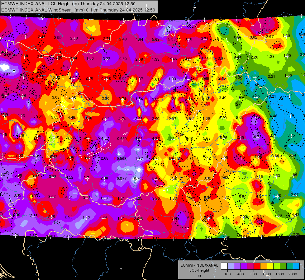This screenshot has height=280, width=305.
Task: Click the light violet legend swatch left of 400
Action: tap(237, 266)
